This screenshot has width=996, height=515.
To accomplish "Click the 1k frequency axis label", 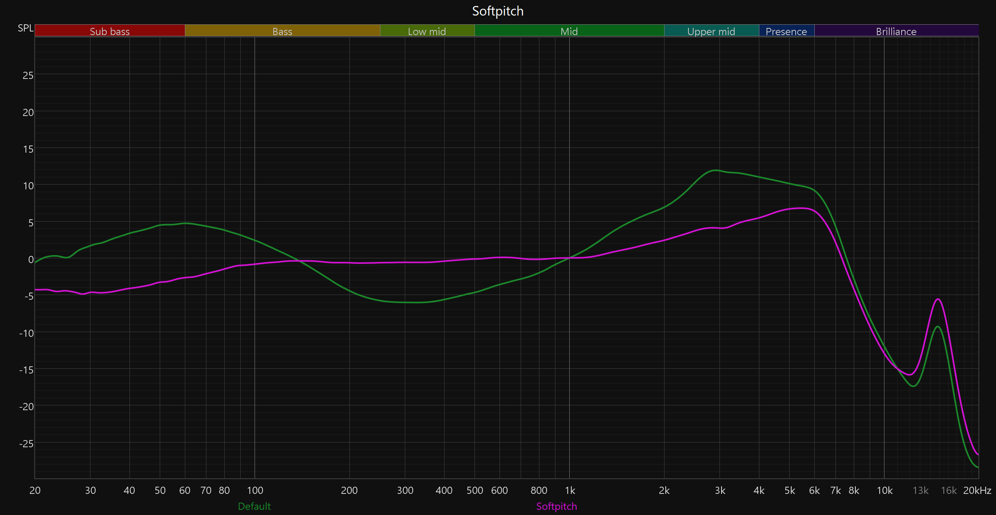I will 570,490.
